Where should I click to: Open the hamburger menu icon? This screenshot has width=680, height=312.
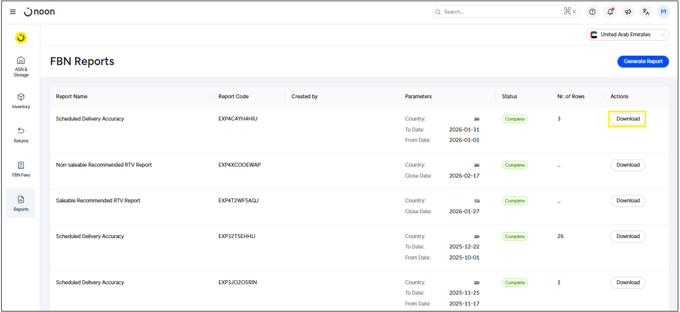(x=13, y=12)
